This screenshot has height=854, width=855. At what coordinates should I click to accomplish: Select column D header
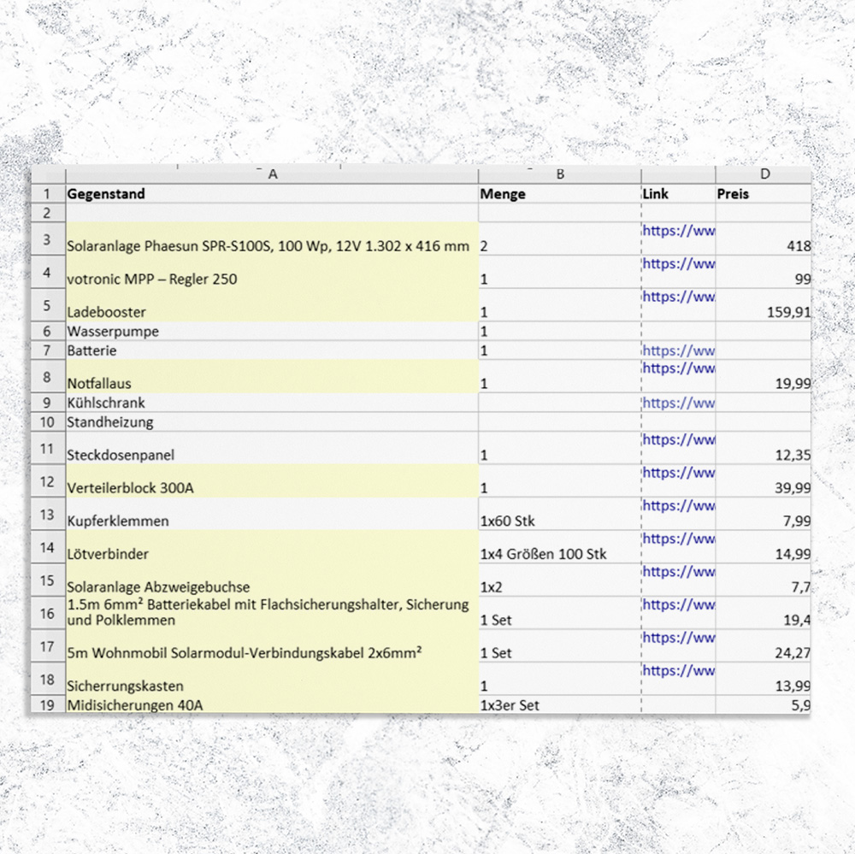click(764, 174)
